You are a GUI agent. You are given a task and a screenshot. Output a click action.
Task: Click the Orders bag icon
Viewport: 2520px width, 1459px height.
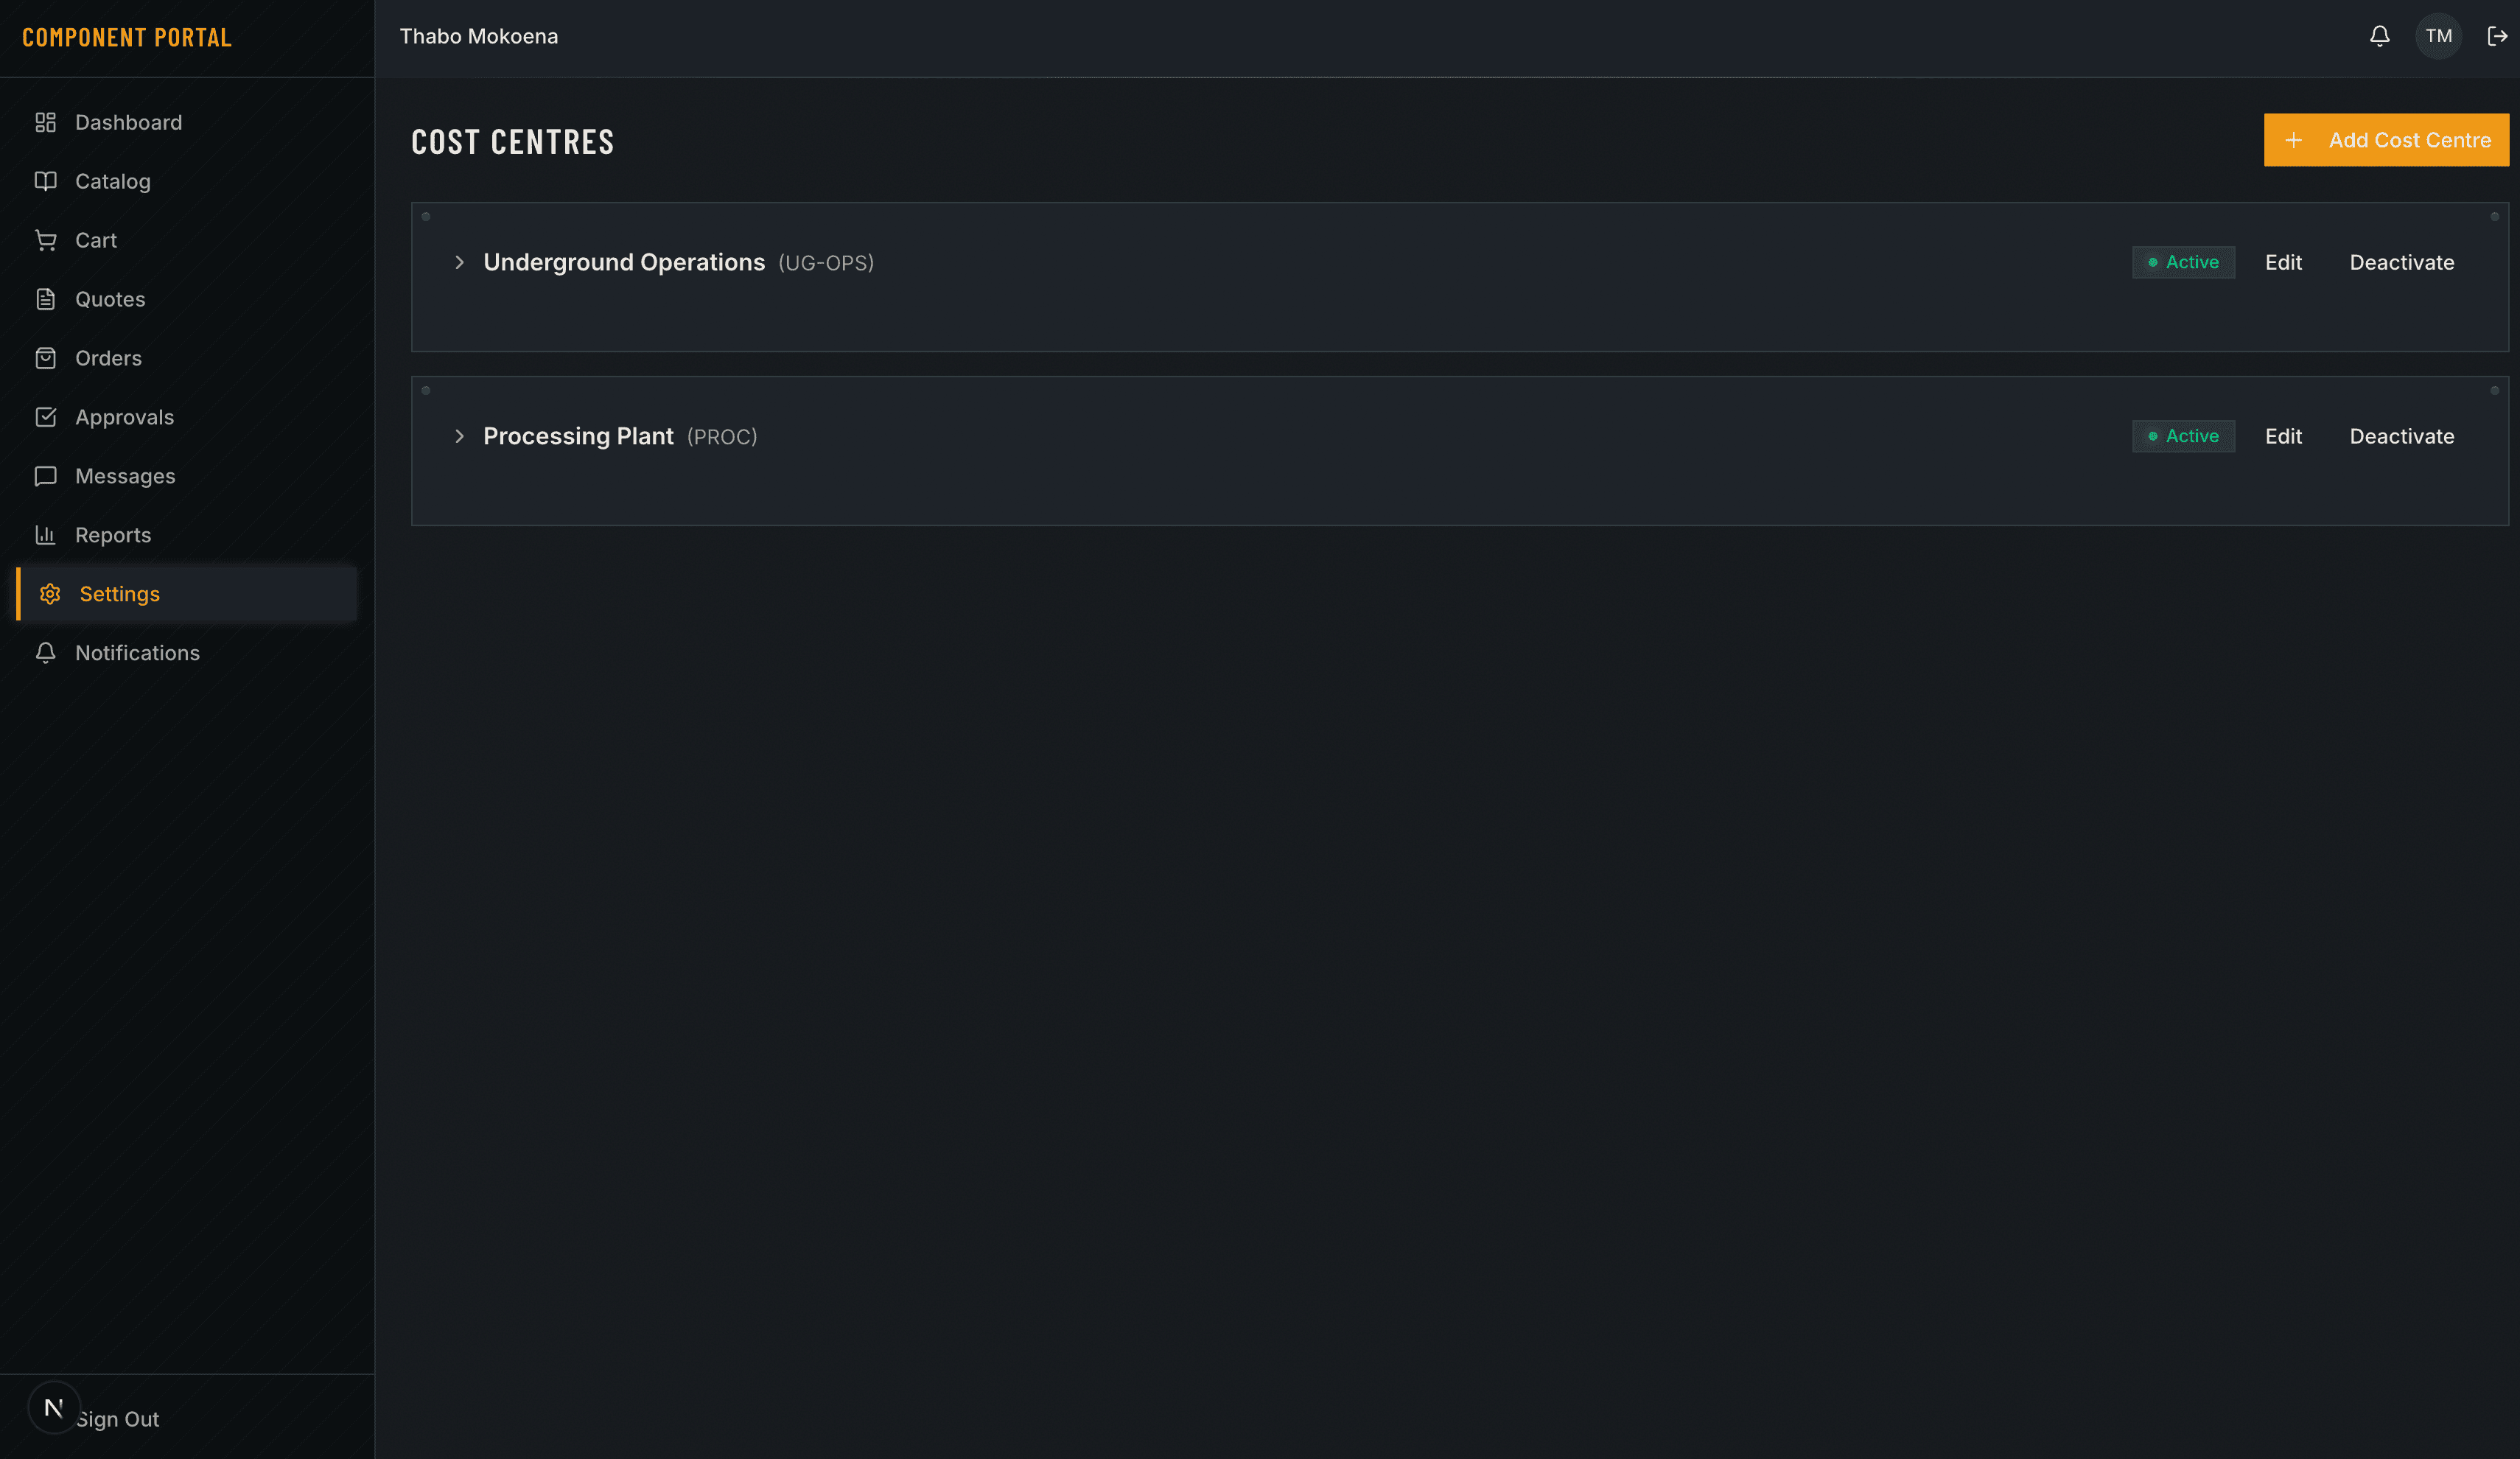pos(46,357)
